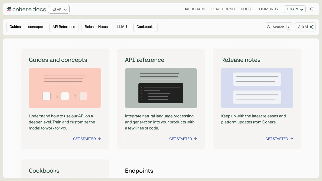This screenshot has height=181, width=322.
Task: Open the API reference card heading
Action: click(145, 60)
